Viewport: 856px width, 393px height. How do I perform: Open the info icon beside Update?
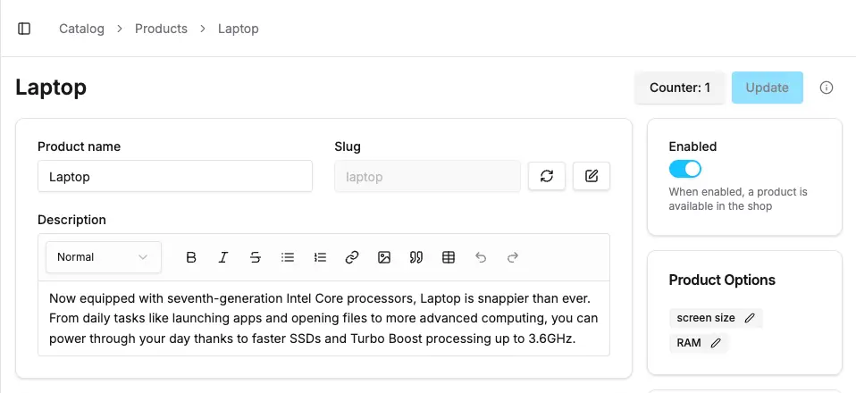[x=827, y=88]
